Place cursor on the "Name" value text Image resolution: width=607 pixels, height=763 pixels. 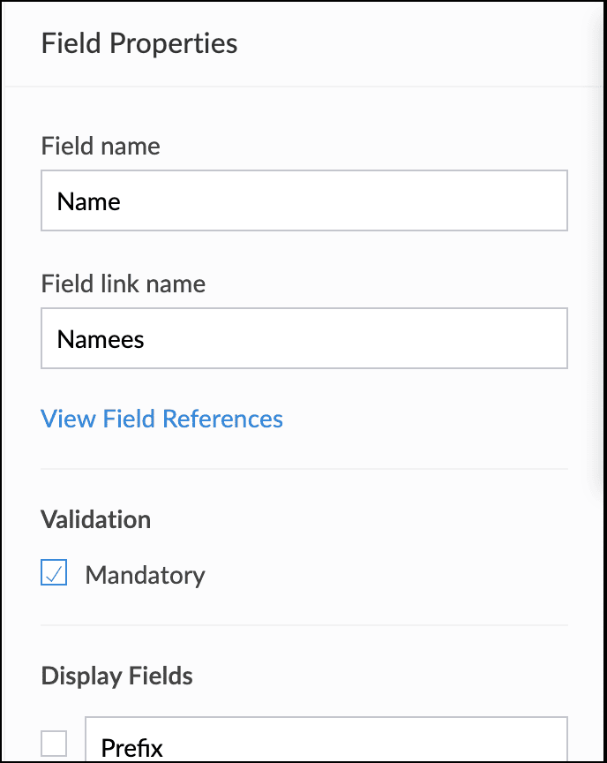click(x=88, y=202)
